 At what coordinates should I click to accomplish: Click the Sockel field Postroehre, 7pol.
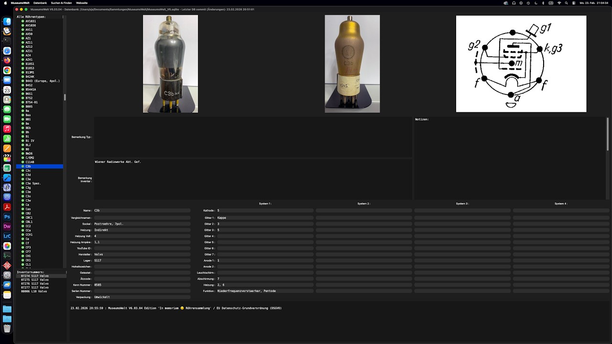click(x=142, y=224)
